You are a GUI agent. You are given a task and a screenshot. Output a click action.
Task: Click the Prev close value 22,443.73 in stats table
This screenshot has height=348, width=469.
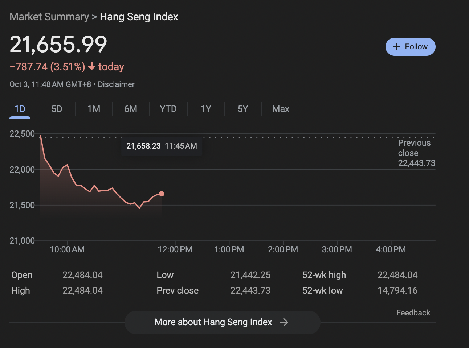coord(250,291)
